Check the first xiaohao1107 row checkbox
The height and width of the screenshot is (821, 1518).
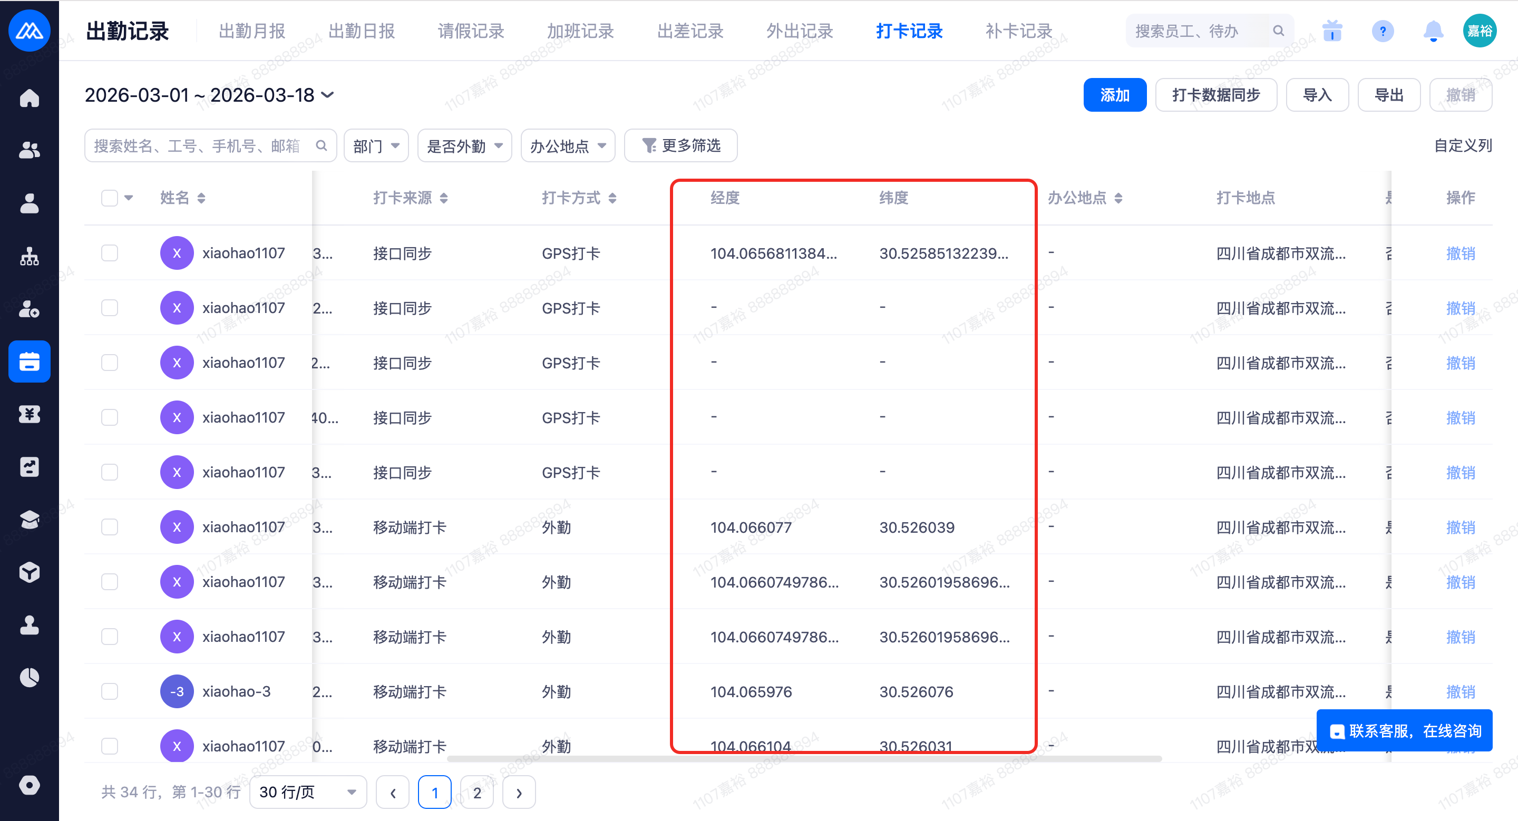click(x=110, y=253)
